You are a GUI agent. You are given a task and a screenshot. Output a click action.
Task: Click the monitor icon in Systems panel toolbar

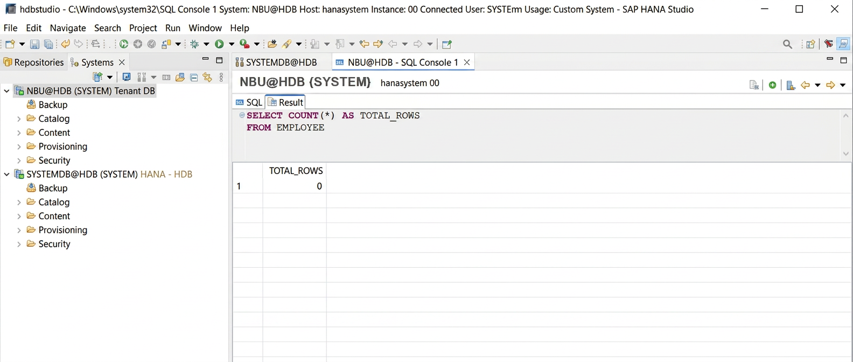tap(127, 77)
